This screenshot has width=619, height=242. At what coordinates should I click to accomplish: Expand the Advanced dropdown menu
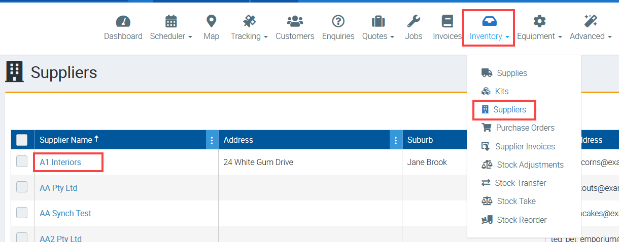[x=591, y=36]
